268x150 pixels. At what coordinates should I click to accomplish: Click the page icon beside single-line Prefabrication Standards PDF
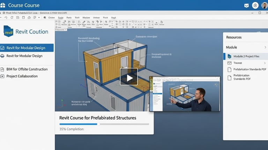click(229, 69)
